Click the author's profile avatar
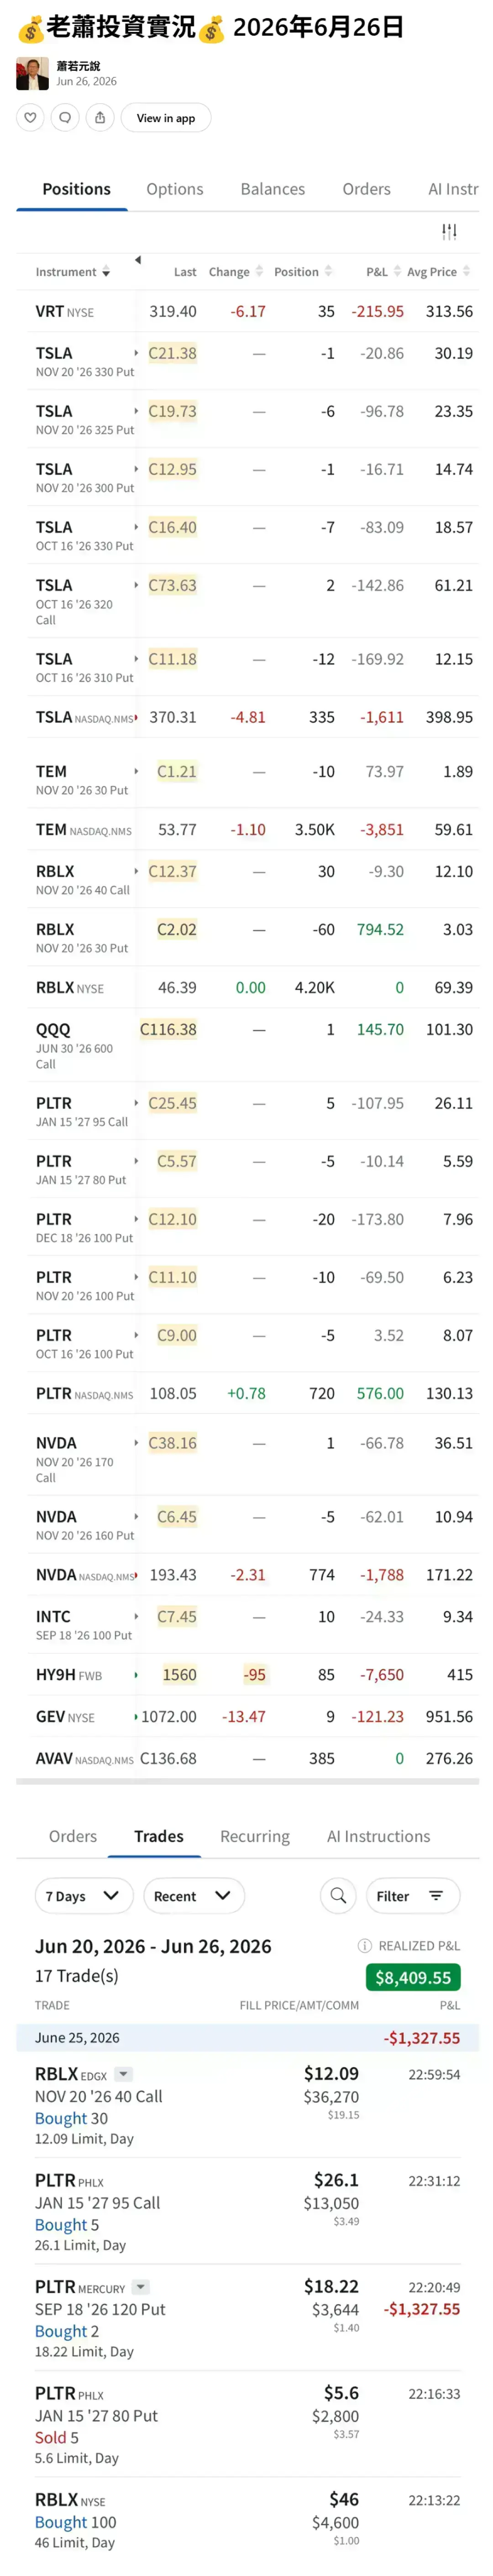493x2576 pixels. pyautogui.click(x=32, y=74)
